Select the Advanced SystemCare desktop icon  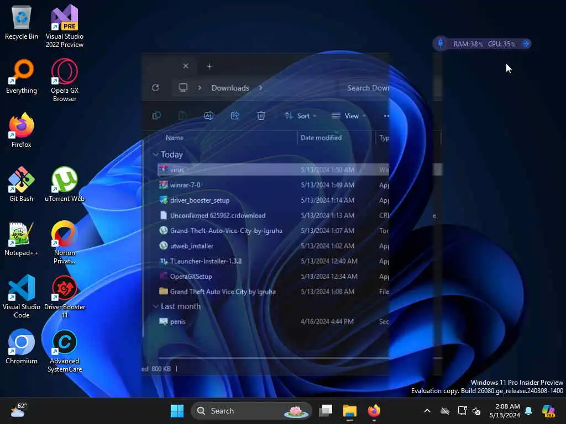[65, 351]
